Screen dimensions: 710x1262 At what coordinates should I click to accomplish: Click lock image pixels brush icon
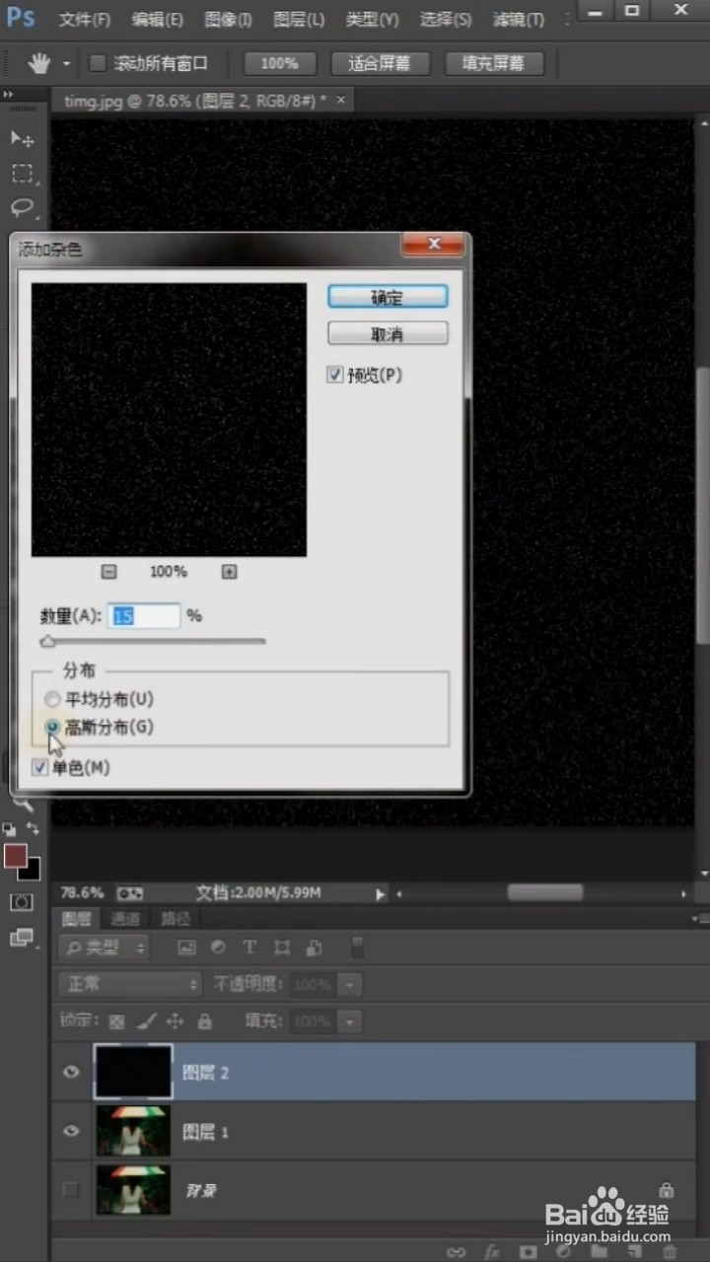(x=145, y=1021)
